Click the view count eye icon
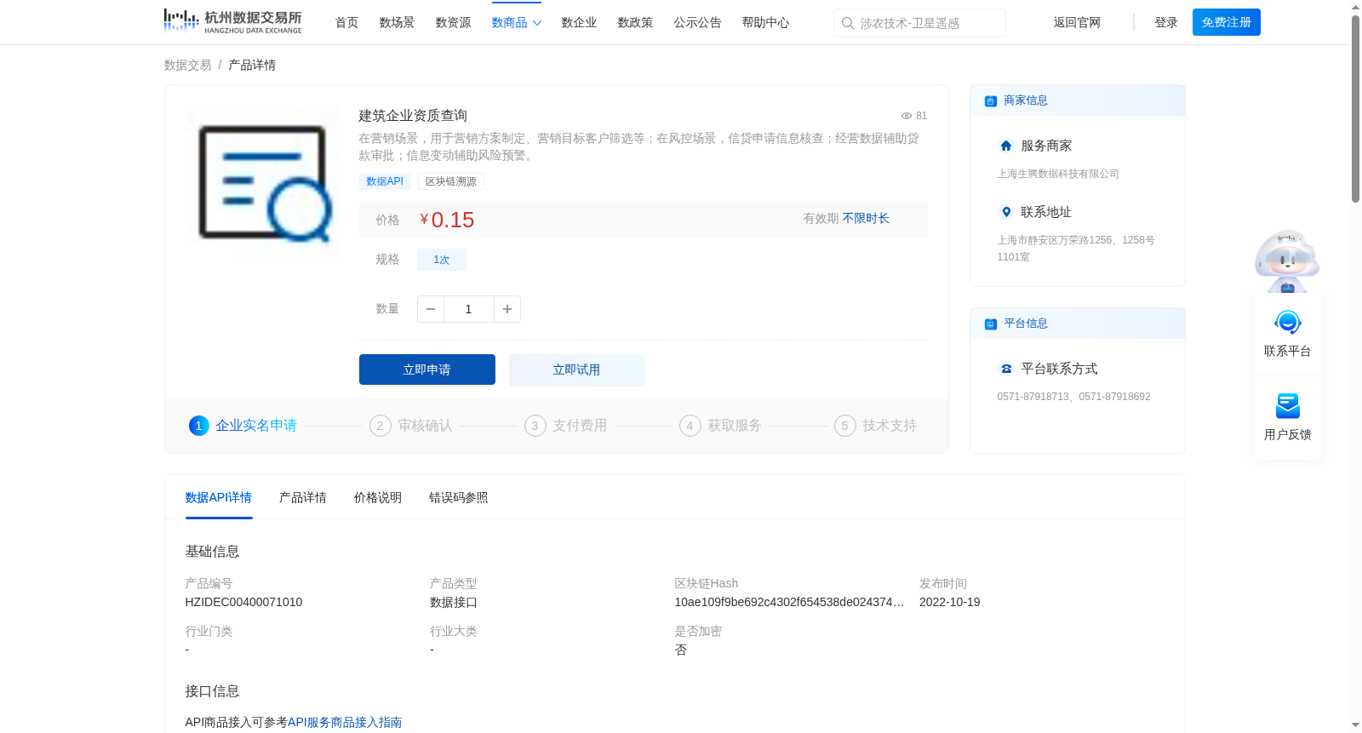This screenshot has height=733, width=1362. click(907, 116)
